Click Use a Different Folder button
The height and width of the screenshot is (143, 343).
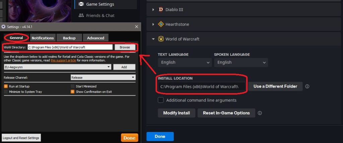click(275, 87)
